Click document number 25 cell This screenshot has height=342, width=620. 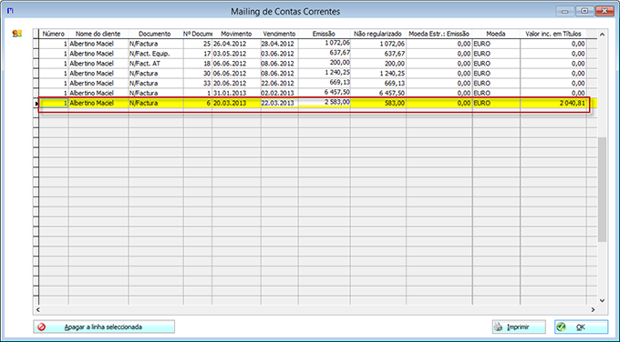coord(198,44)
